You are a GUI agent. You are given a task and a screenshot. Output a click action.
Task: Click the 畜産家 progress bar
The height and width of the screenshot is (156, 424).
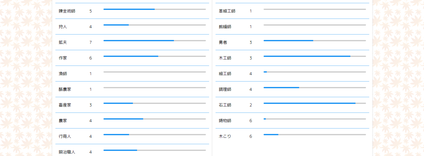coord(155,103)
